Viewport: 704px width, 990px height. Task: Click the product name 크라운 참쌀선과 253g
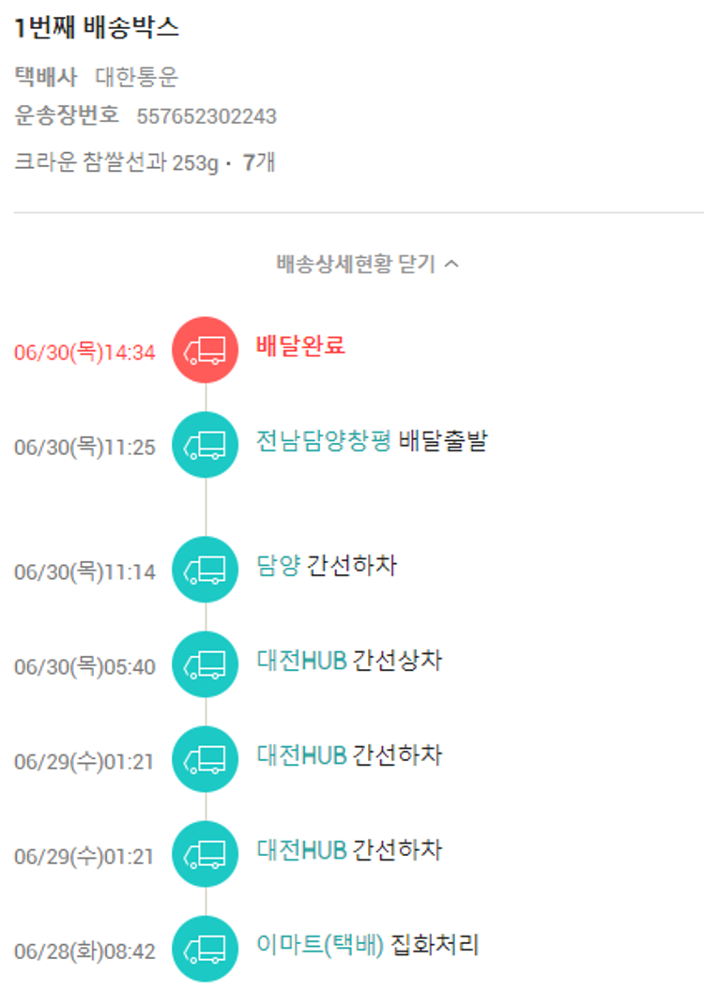coord(116,162)
